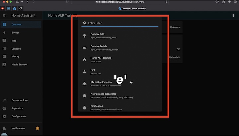Collapse the Home Assistant sidebar menu icon

(4, 15)
